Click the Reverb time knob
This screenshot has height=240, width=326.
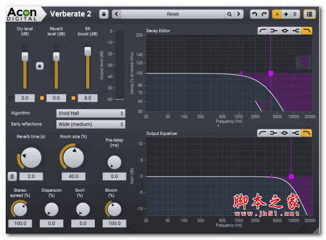(x=31, y=158)
